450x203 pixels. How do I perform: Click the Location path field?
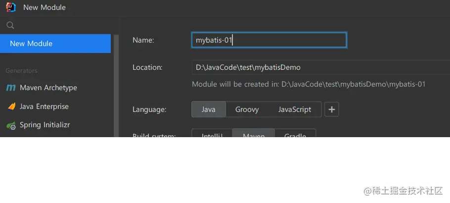pyautogui.click(x=321, y=67)
